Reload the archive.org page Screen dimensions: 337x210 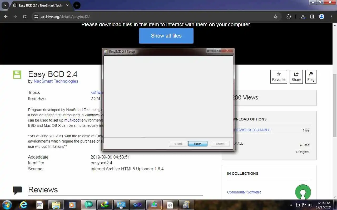[x=25, y=17]
